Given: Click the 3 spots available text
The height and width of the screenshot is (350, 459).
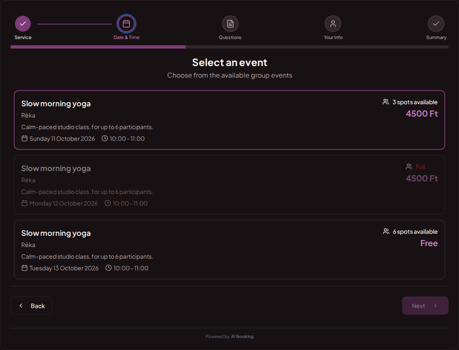Looking at the screenshot, I should [415, 102].
